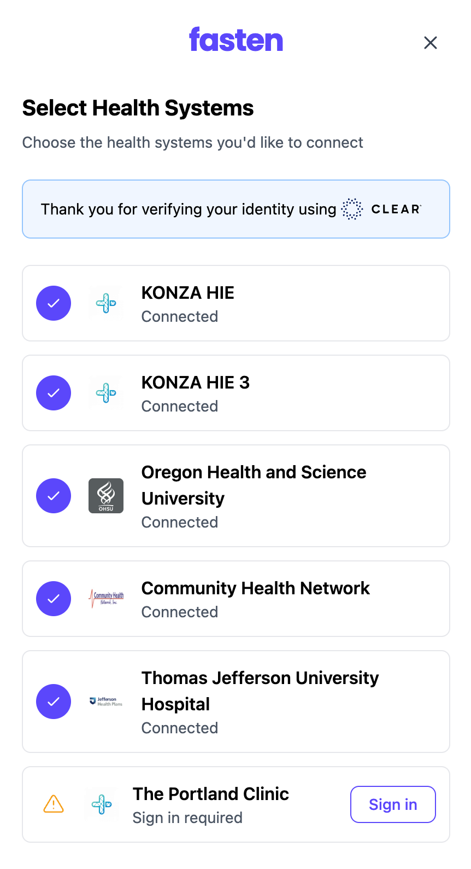This screenshot has height=869, width=471.
Task: Click the OHSU logo icon
Action: pos(106,496)
